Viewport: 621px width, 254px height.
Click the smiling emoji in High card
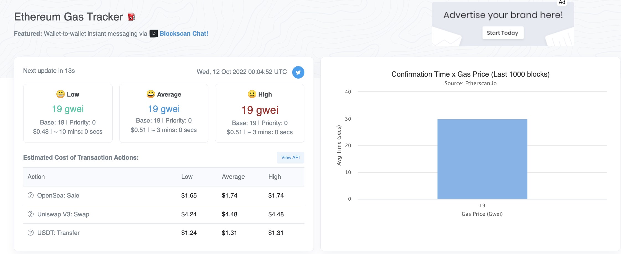[x=252, y=94]
